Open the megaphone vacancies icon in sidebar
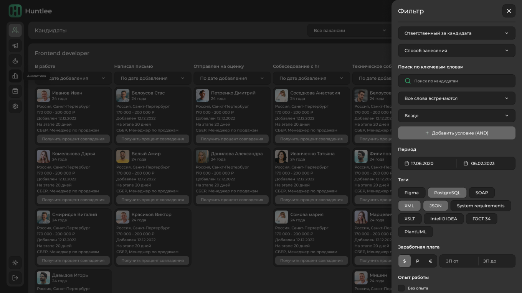This screenshot has width=522, height=293. [x=15, y=46]
